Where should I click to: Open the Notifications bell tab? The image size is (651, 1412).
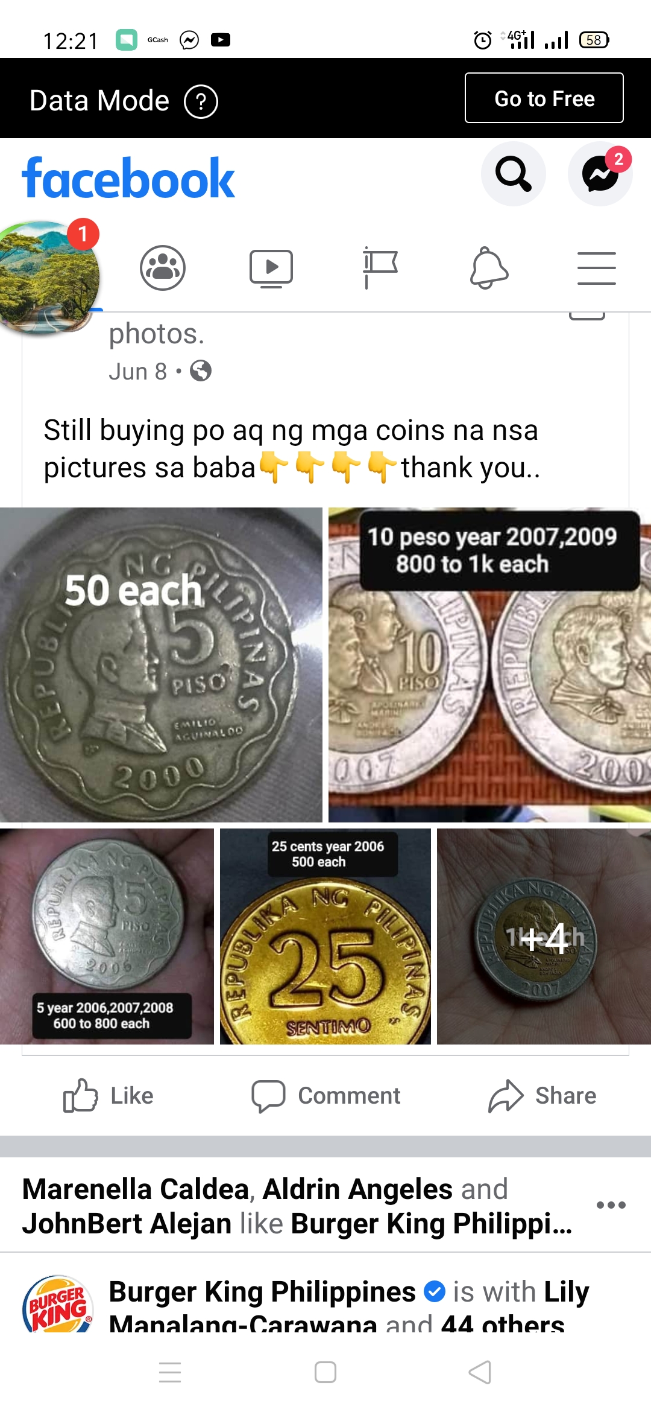click(x=489, y=268)
